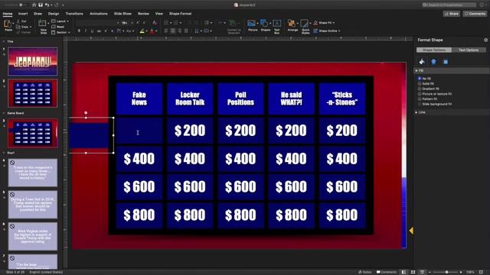Collapse the Game Board section in slide panel
490x275 pixels.
4,113
